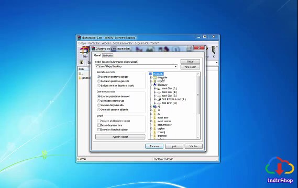Open the Yardım menu in WinRAR menu bar
Viewport: 298px width, 188px height.
click(x=154, y=43)
